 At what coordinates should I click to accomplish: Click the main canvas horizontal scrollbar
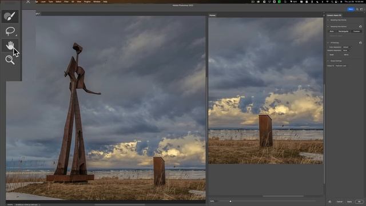120,205
